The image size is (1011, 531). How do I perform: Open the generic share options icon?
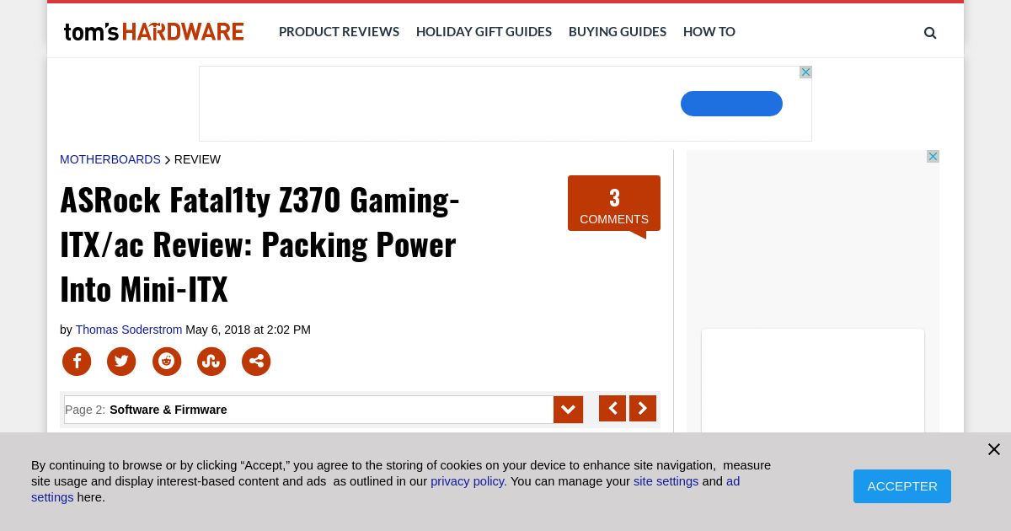(256, 362)
